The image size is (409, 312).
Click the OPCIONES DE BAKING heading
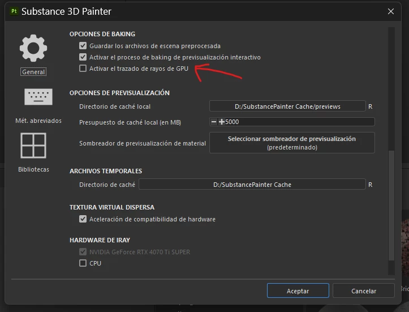point(102,34)
